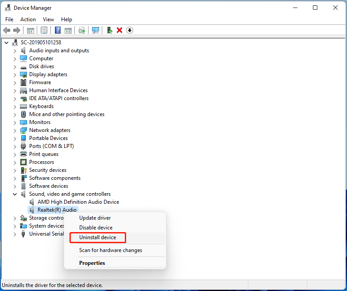Click the Human Interface Devices icon
The image size is (347, 291).
(x=23, y=90)
